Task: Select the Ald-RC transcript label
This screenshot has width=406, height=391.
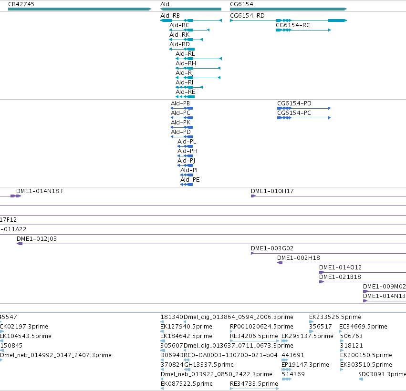Action: tap(179, 25)
